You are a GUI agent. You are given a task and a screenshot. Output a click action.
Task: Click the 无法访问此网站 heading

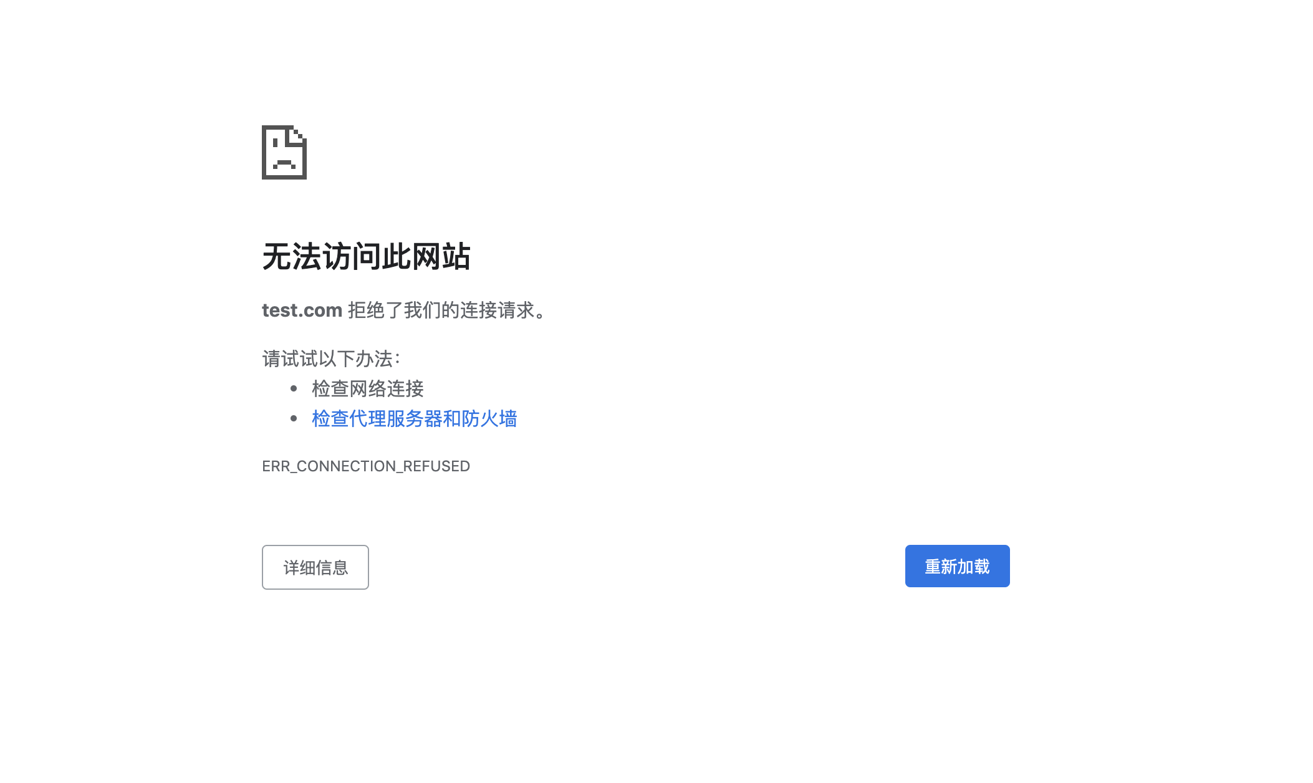pyautogui.click(x=366, y=256)
